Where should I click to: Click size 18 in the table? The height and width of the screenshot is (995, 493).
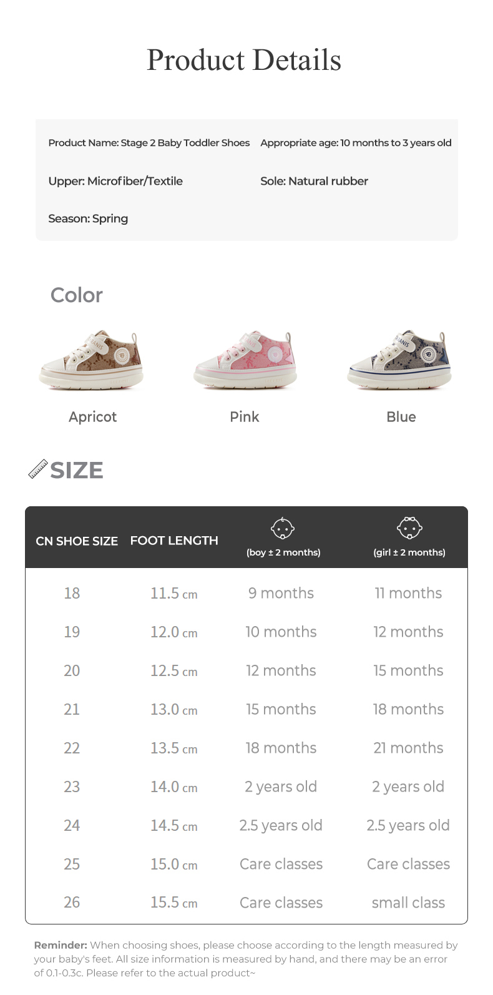tap(72, 593)
